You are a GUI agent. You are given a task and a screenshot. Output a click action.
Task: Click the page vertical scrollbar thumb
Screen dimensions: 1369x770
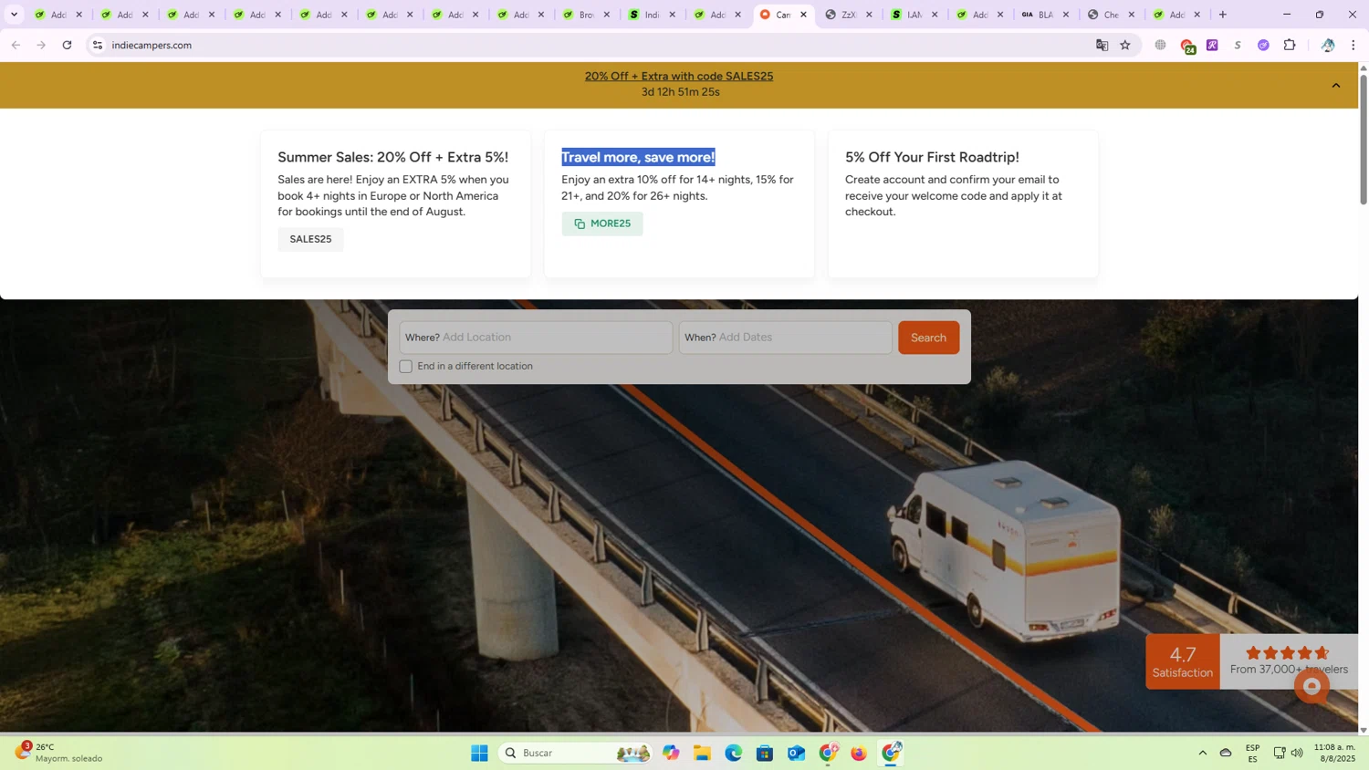1364,139
